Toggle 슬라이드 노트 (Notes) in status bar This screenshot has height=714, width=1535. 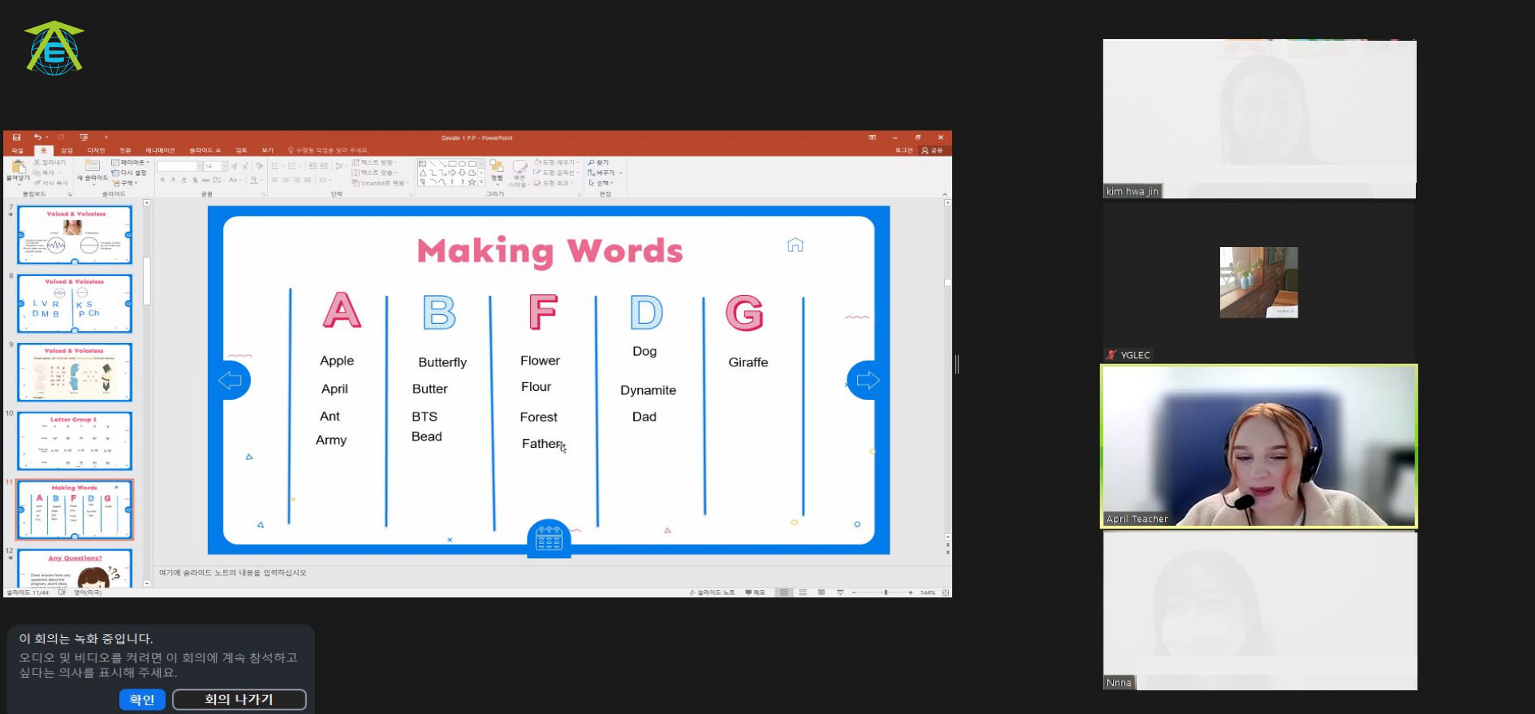[x=712, y=592]
